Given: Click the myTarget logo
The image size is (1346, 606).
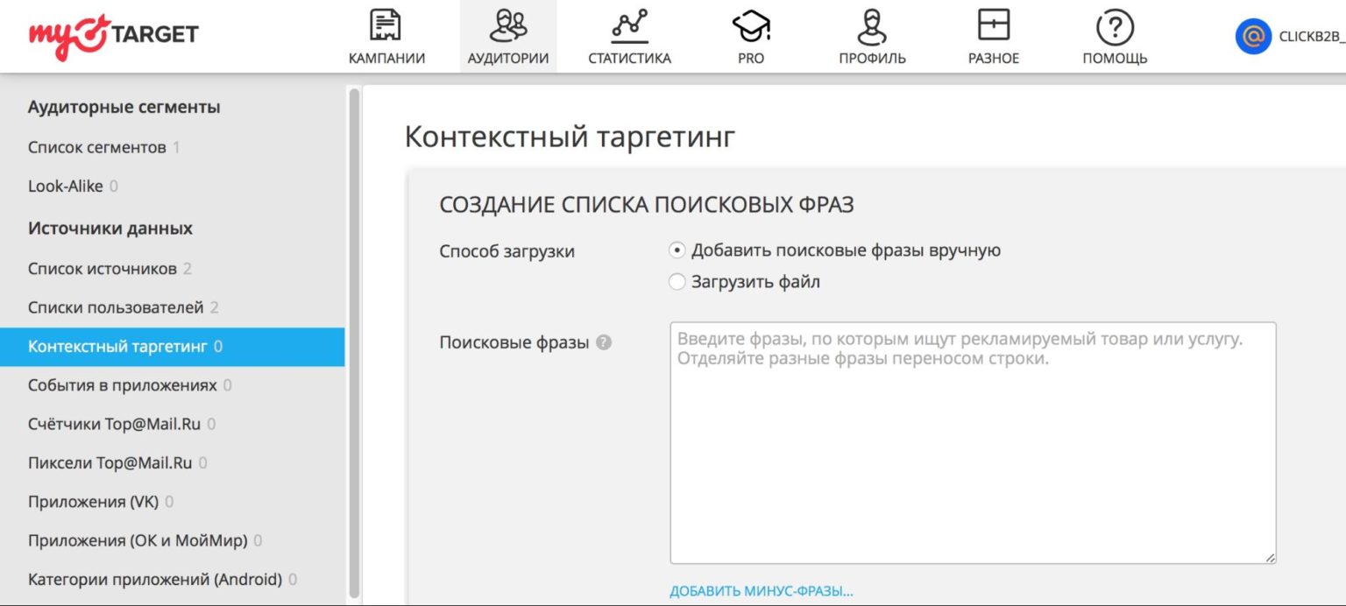Looking at the screenshot, I should (113, 37).
